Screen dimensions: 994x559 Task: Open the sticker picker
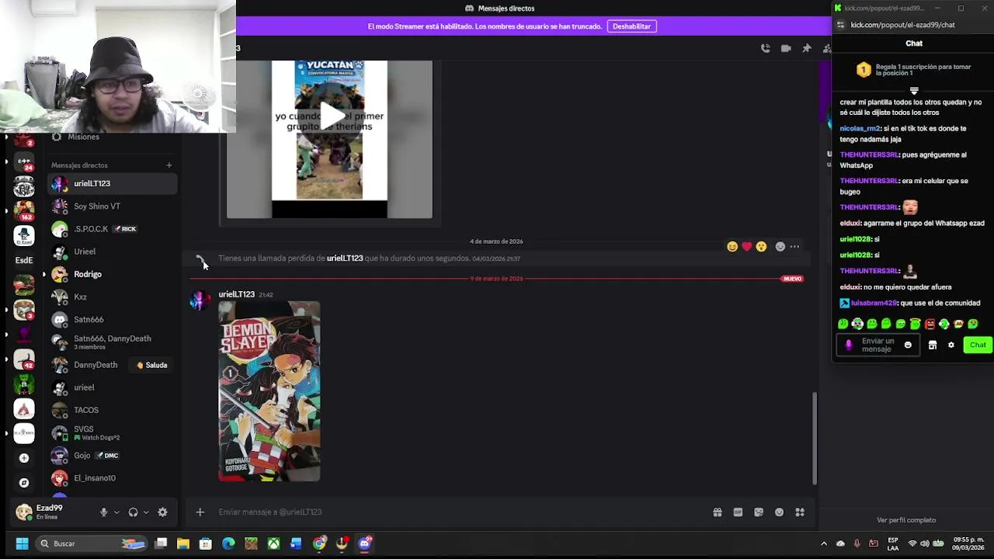click(x=759, y=512)
